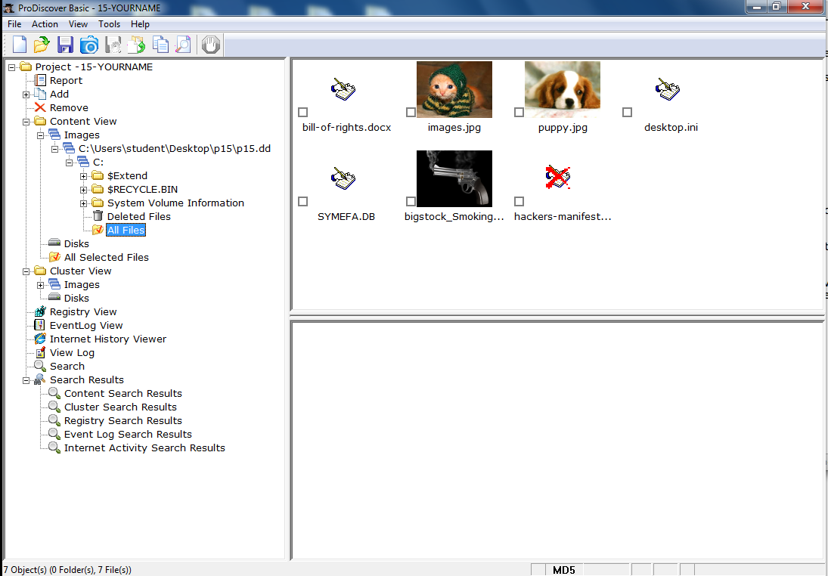Select the images.jpg kitten thumbnail

(x=454, y=89)
